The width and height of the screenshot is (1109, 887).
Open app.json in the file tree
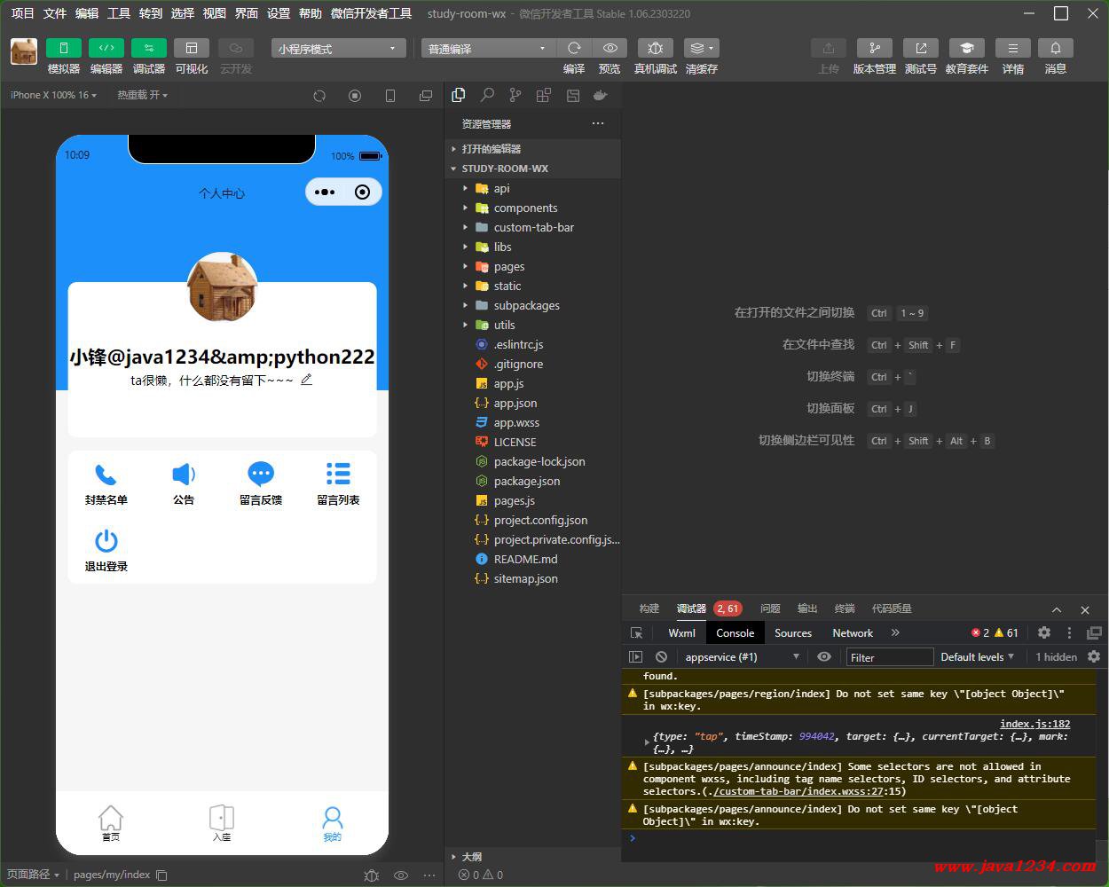click(515, 403)
